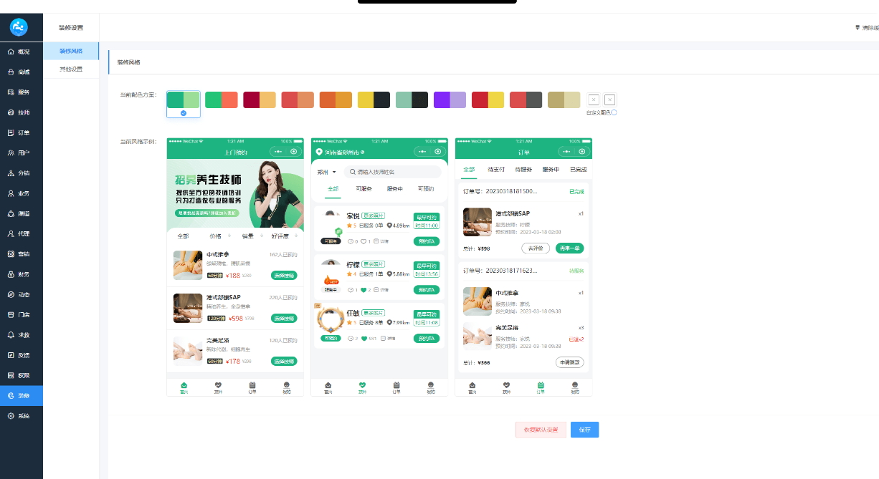
Task: Select the 概况 icon in the sidebar
Action: (22, 51)
